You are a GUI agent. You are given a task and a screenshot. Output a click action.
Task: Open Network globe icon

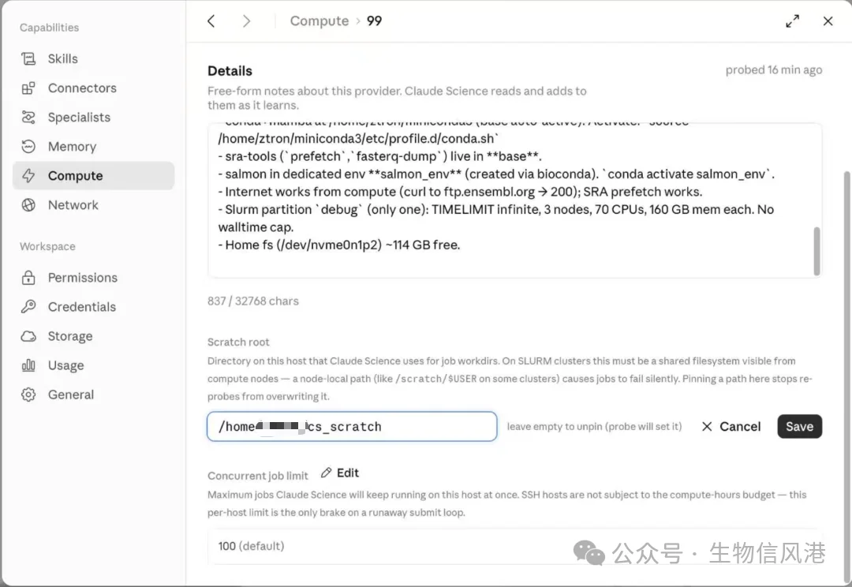pos(28,205)
